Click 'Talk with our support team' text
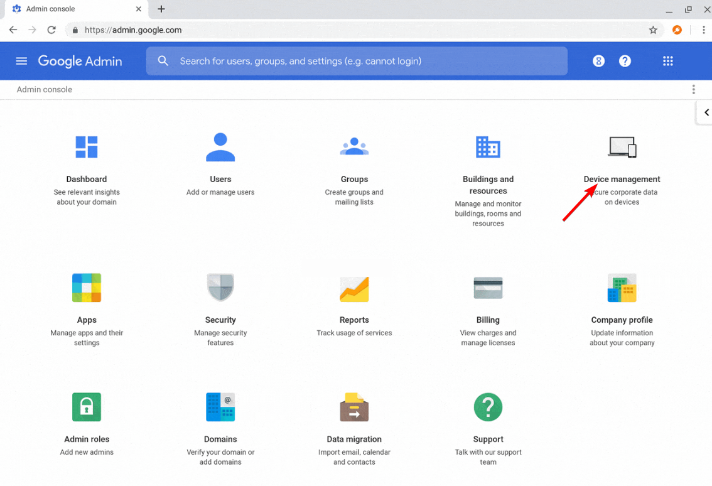 pyautogui.click(x=488, y=457)
